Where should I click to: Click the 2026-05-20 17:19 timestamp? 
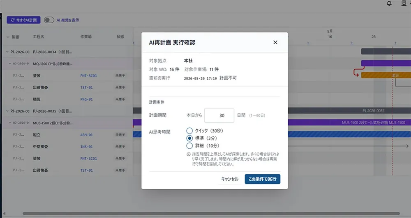[200, 78]
